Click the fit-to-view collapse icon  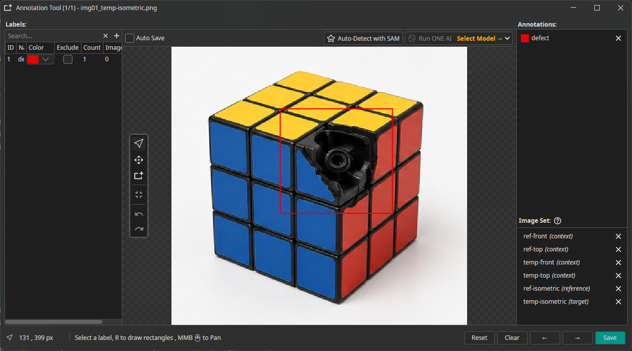click(x=139, y=195)
